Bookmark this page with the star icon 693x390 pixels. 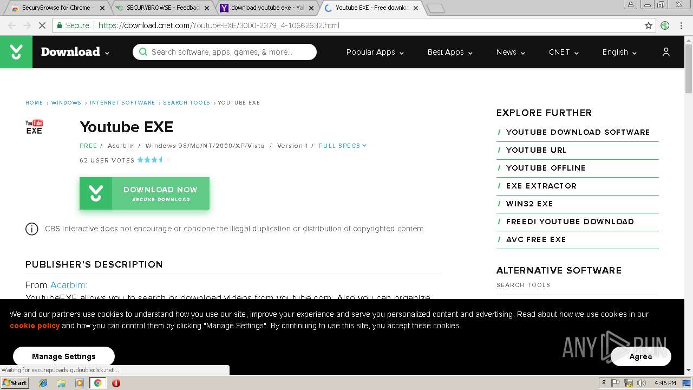click(x=649, y=25)
